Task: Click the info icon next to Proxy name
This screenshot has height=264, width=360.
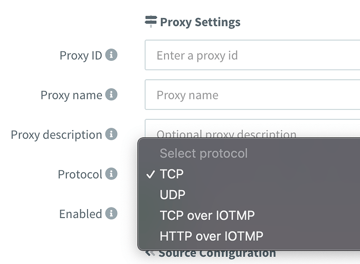Action: [x=111, y=95]
